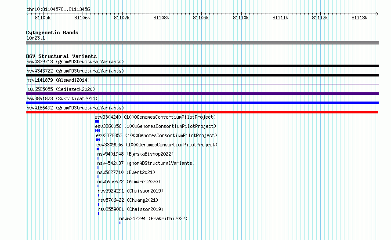
Task: Click the blue bar for esv3891873
Action: [202, 103]
